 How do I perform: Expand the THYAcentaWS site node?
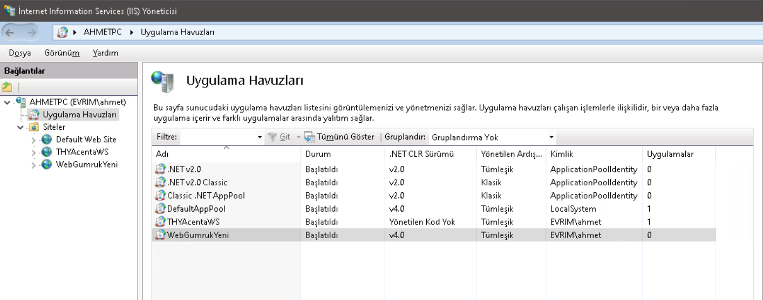pyautogui.click(x=33, y=152)
